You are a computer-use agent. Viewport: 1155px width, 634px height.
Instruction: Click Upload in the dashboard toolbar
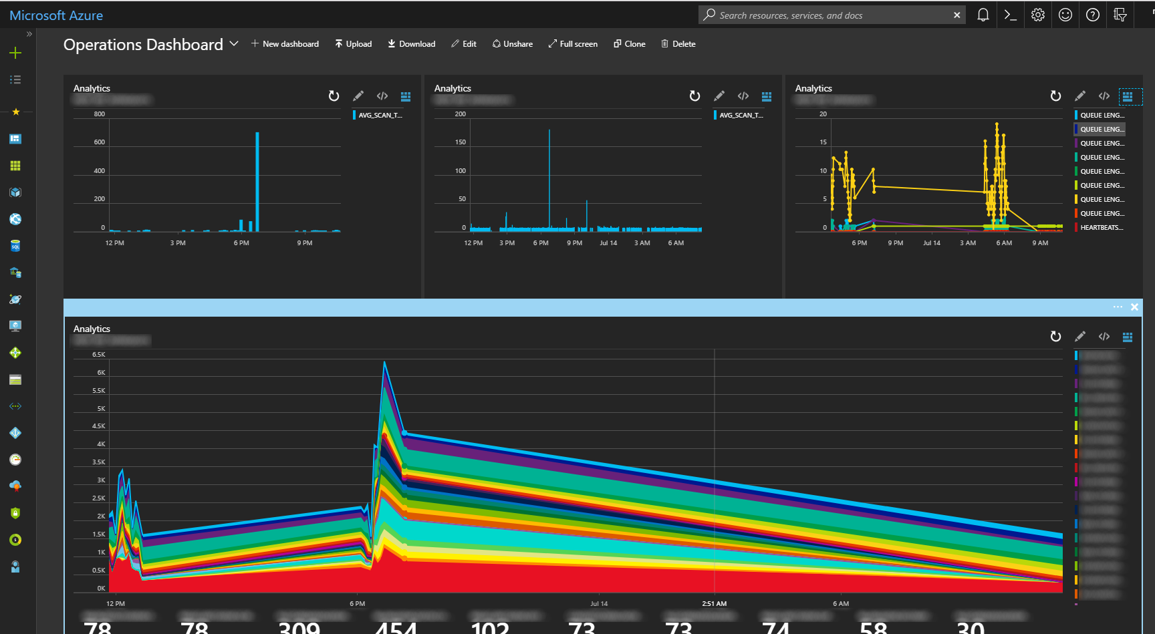353,44
